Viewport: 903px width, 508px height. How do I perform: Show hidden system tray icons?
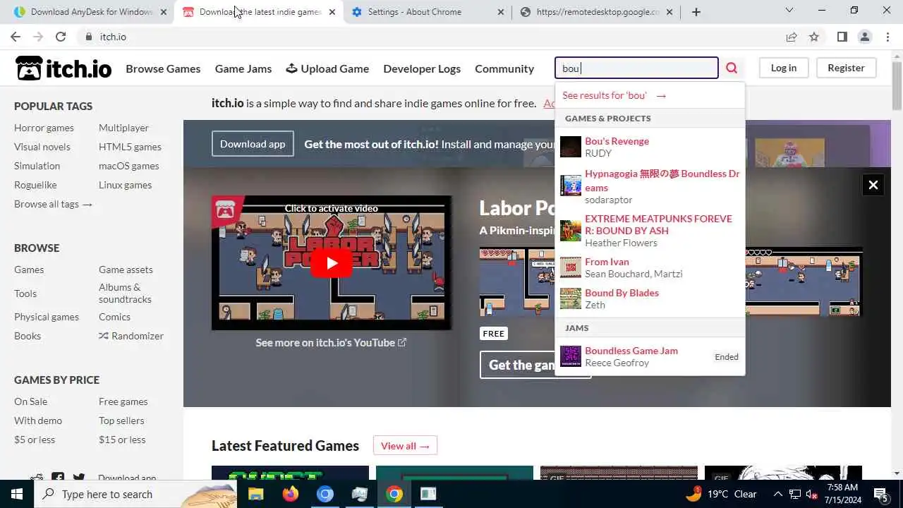click(777, 494)
